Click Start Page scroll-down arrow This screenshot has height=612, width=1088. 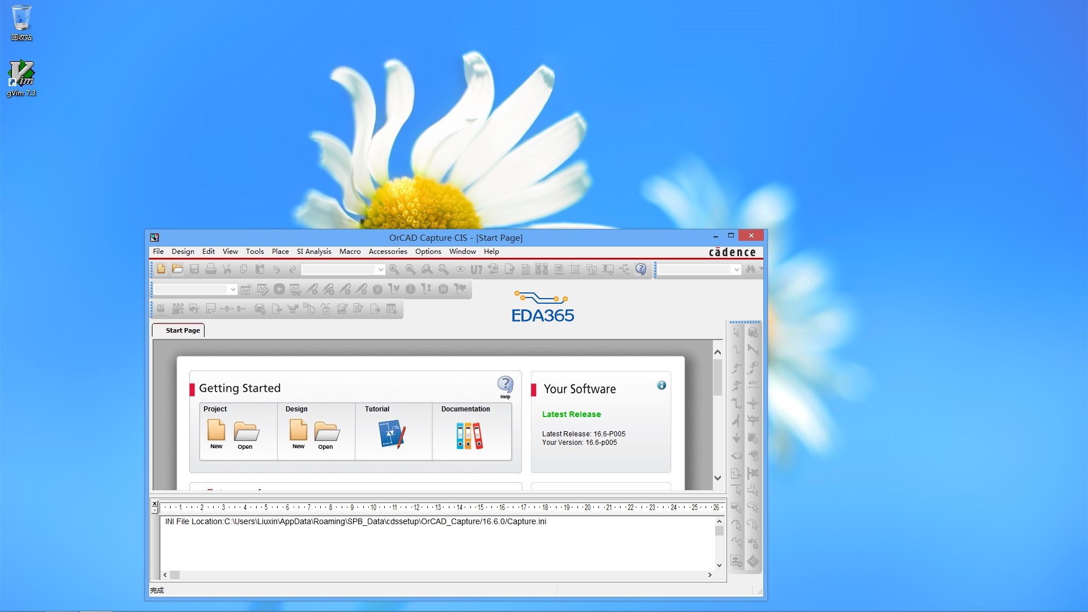(717, 478)
